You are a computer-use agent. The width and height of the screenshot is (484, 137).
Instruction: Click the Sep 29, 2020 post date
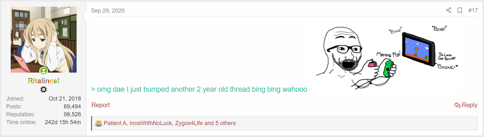[x=108, y=11]
